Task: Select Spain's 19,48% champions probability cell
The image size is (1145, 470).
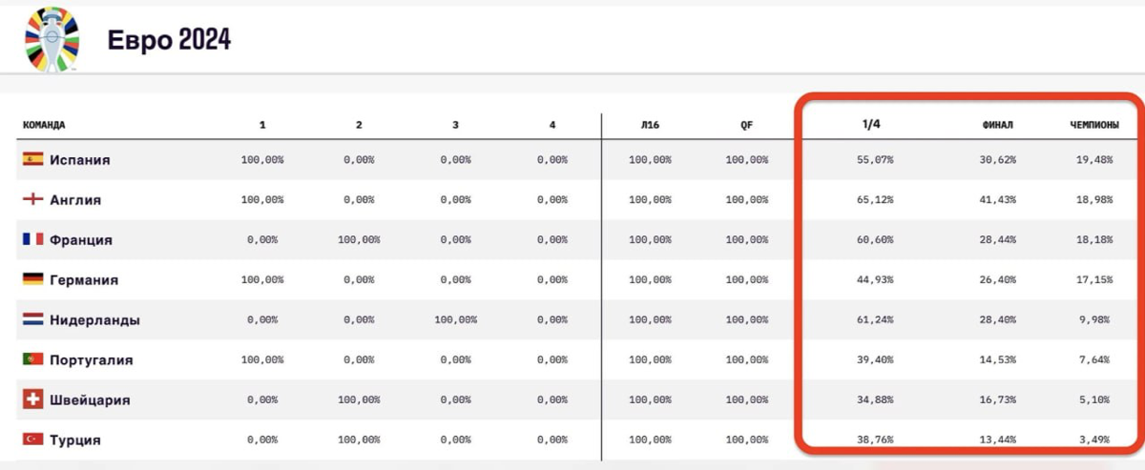Action: (x=1093, y=160)
